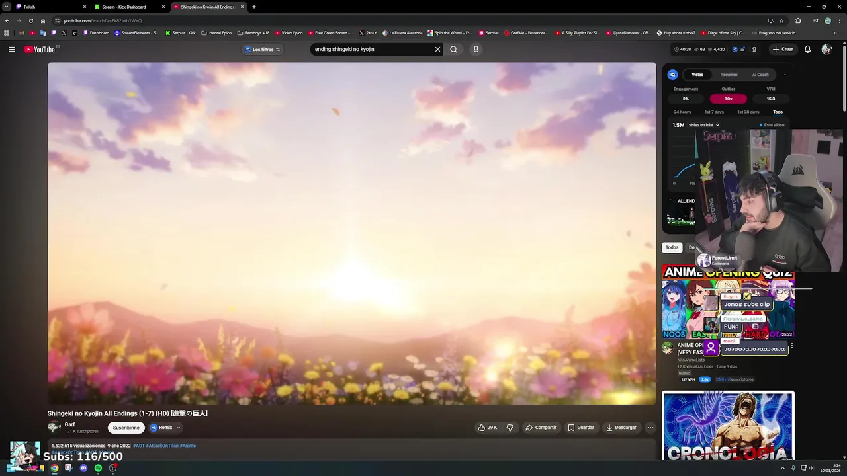Viewport: 847px width, 476px height.
Task: Switch to the Twitch browser tab
Action: click(52, 7)
